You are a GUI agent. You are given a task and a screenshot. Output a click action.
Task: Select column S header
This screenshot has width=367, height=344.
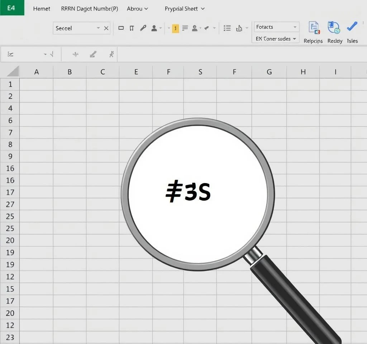(200, 72)
